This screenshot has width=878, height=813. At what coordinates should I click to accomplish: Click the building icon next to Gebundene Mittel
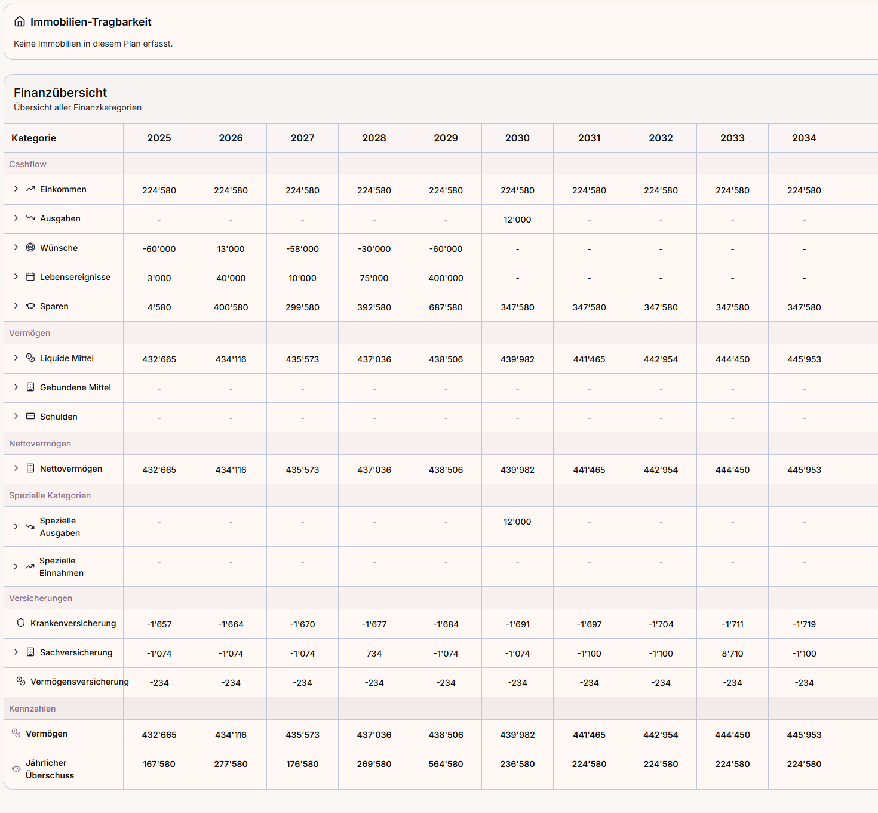point(30,387)
